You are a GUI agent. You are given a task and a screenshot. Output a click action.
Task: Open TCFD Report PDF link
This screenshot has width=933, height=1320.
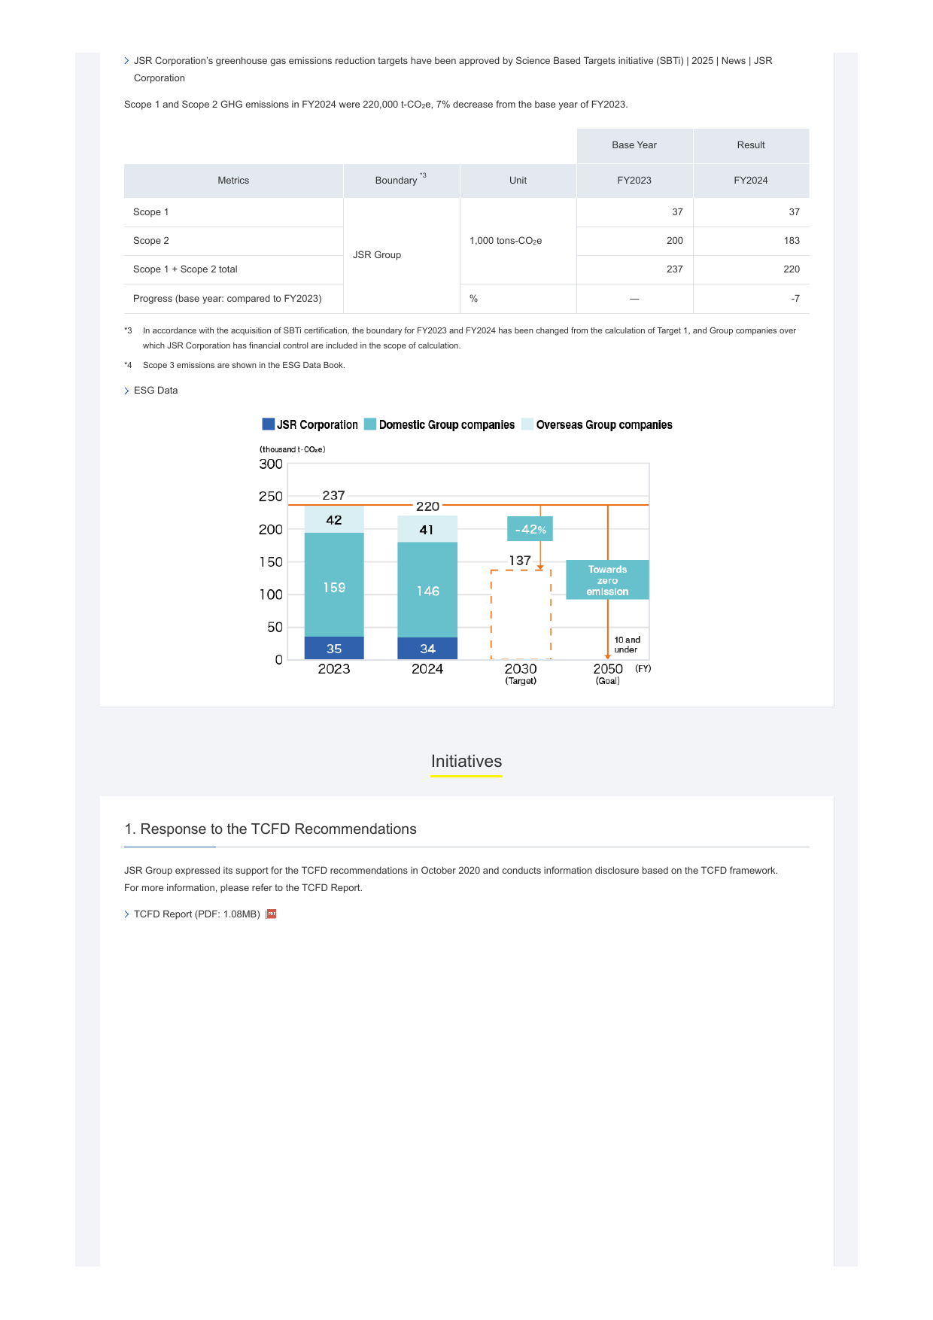tap(197, 914)
